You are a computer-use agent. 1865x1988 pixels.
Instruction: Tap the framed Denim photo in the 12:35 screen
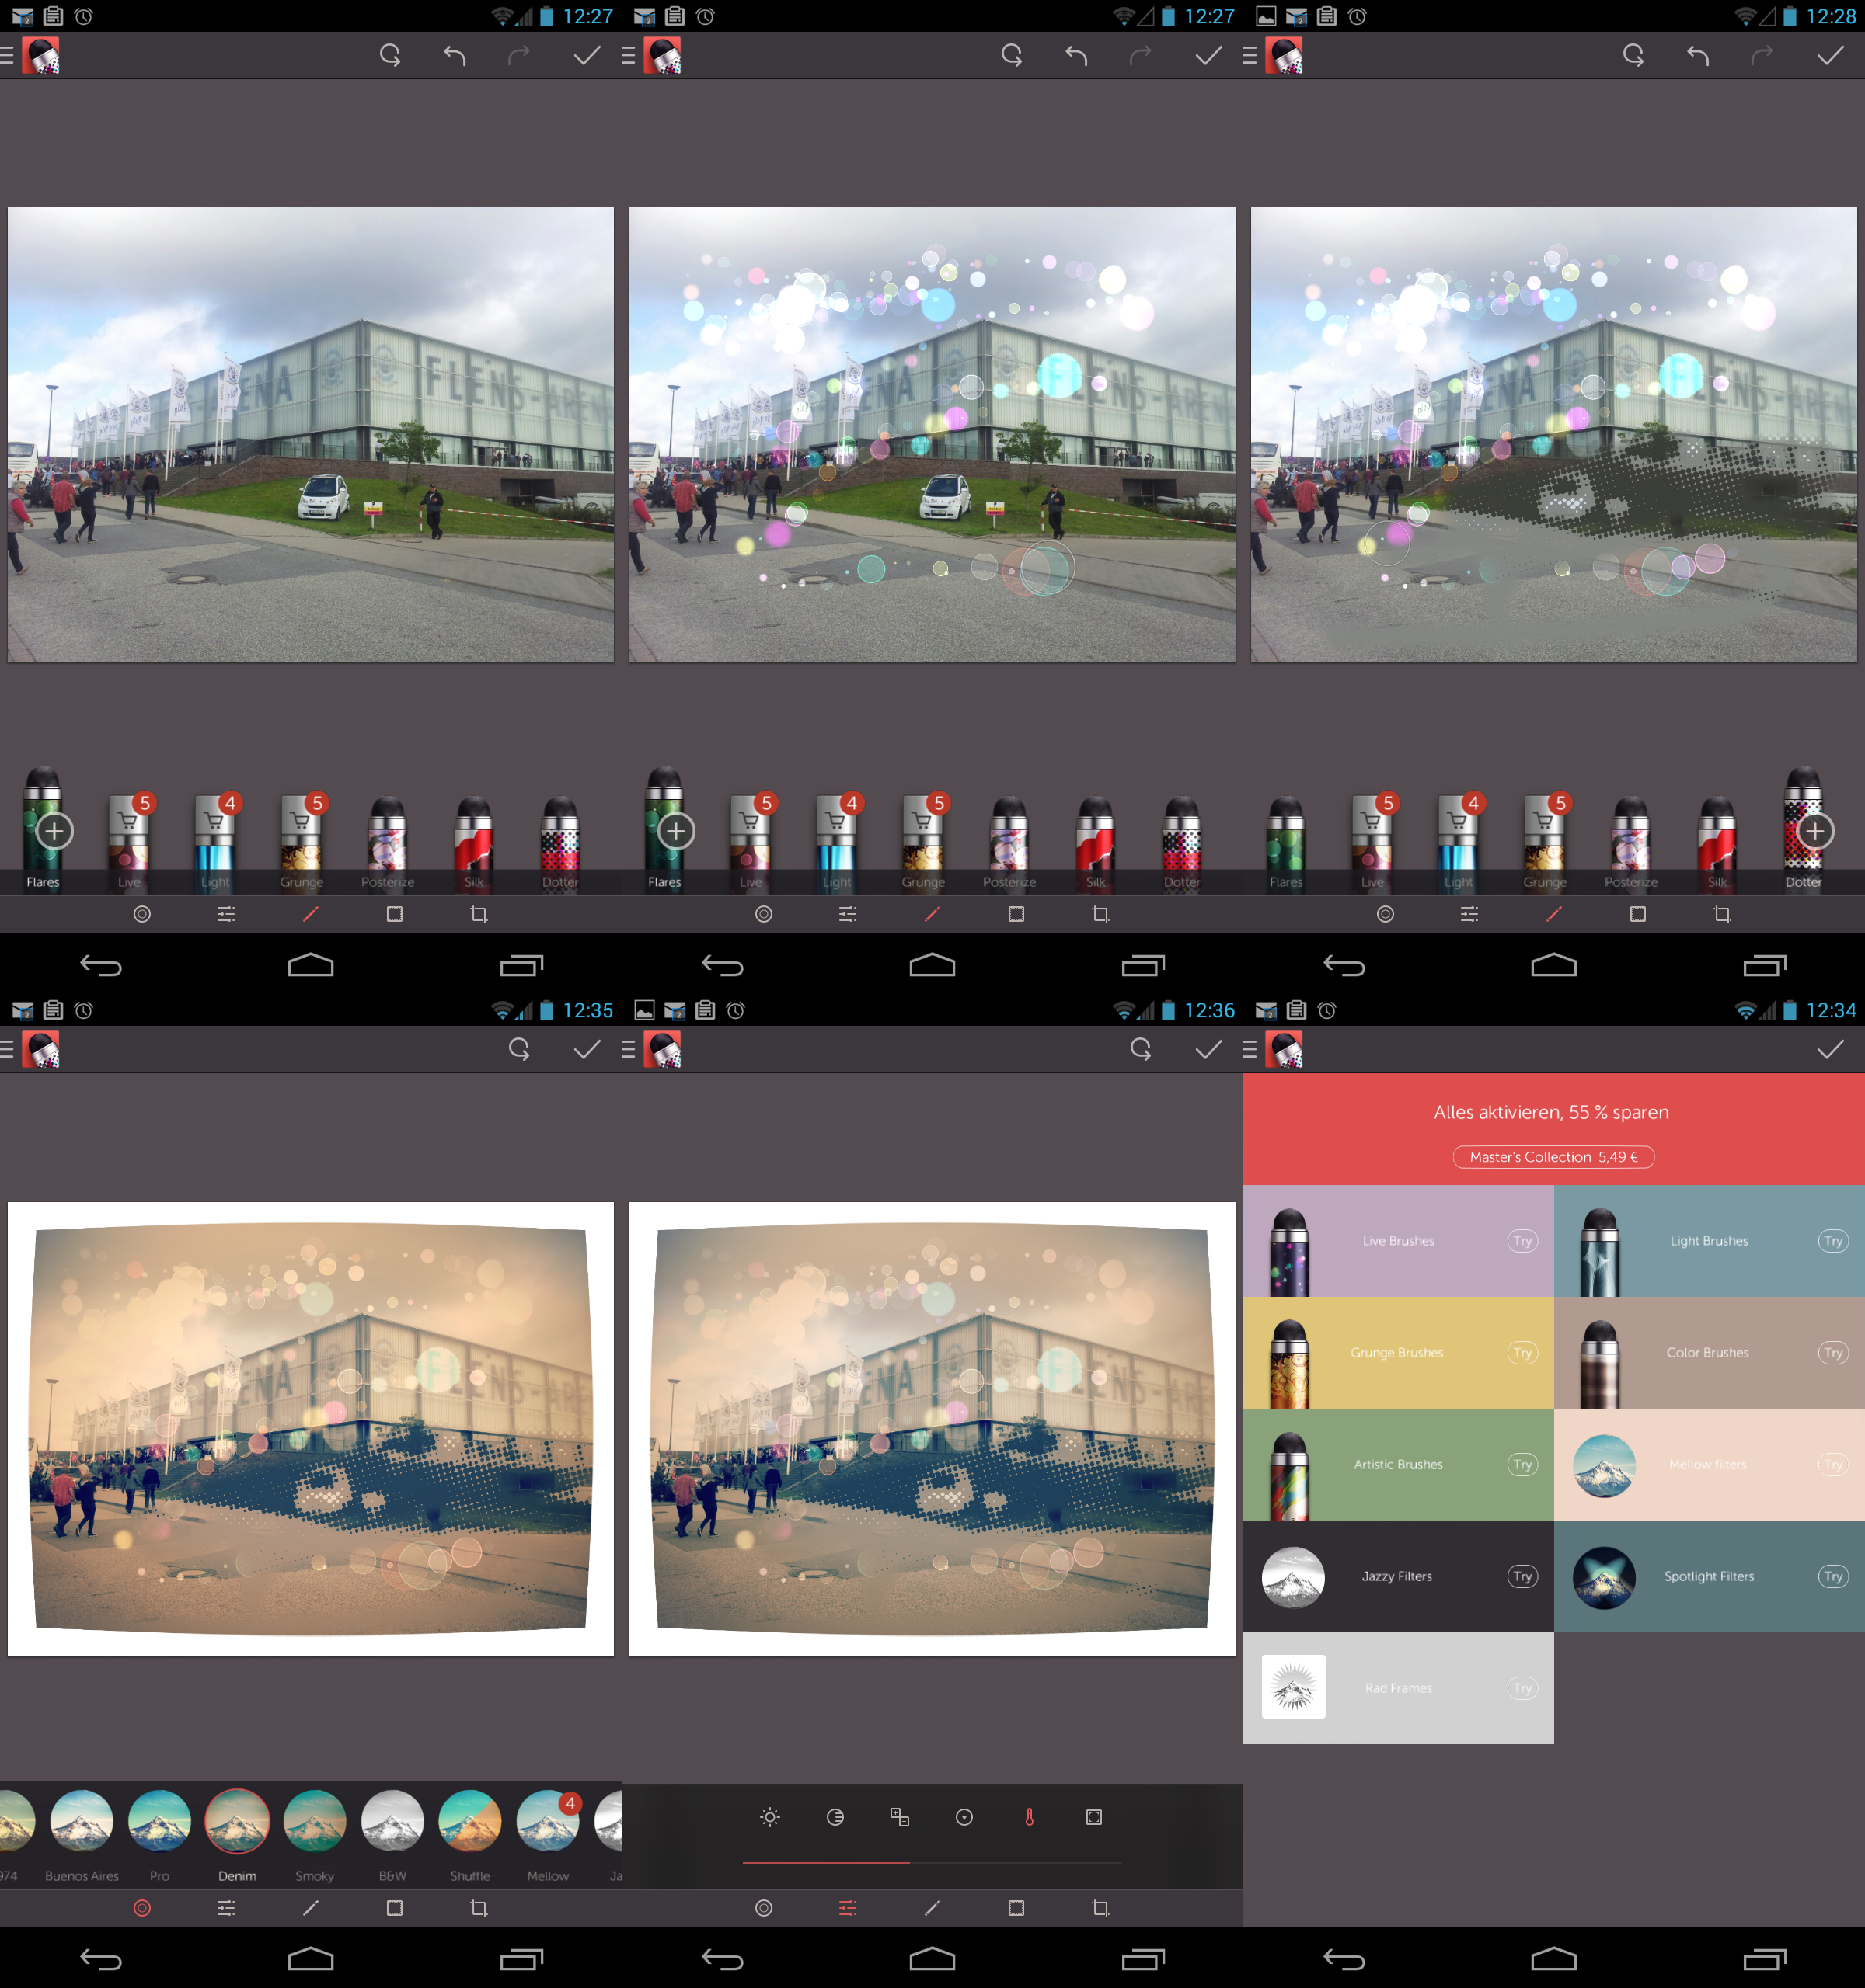pyautogui.click(x=310, y=1429)
